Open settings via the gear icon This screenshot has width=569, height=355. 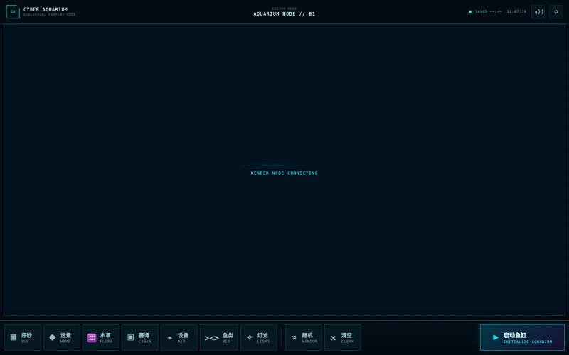[x=556, y=12]
